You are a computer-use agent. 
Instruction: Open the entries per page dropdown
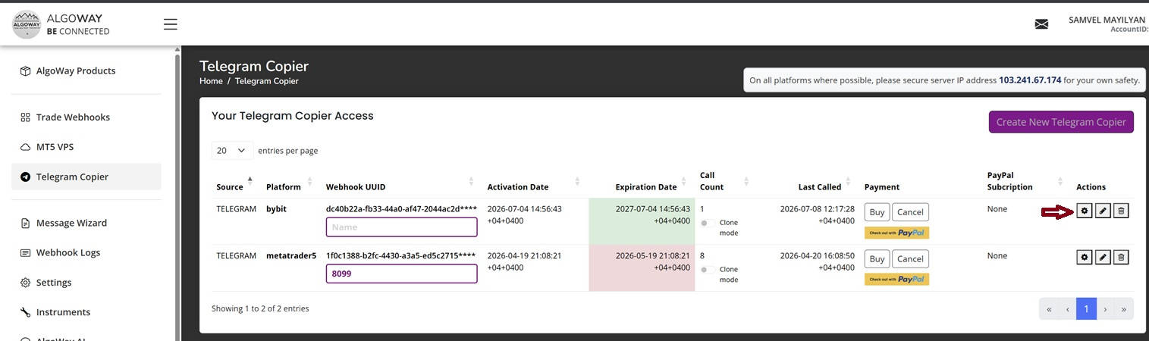(x=233, y=150)
